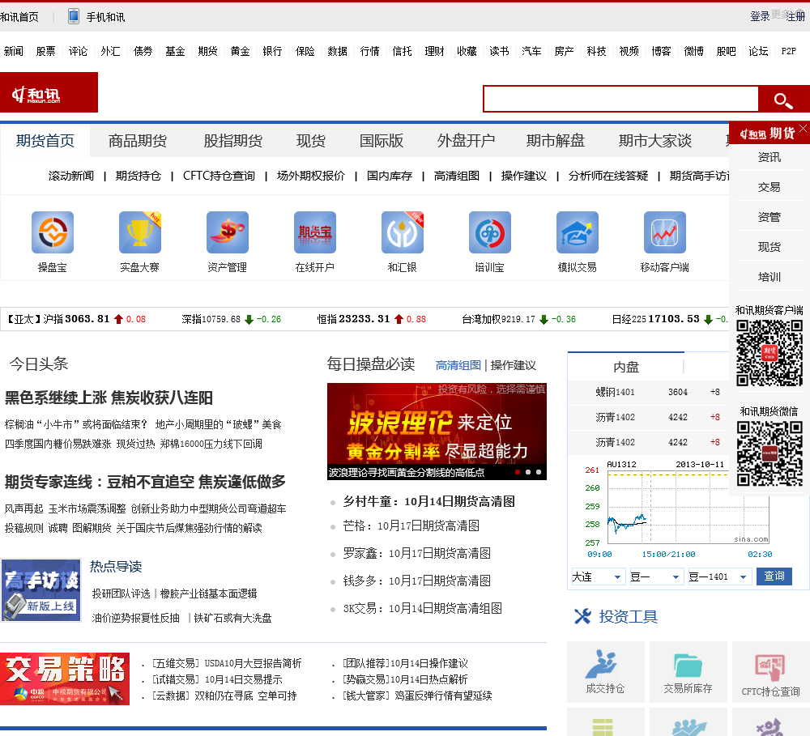The height and width of the screenshot is (736, 810).
Task: Expand the 大连 exchange dropdown
Action: pyautogui.click(x=598, y=576)
